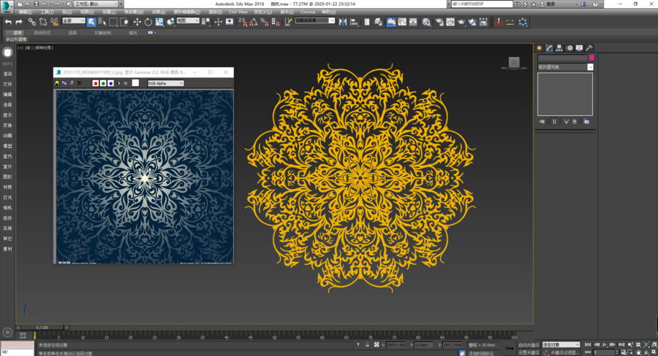Viewport: 658px width, 356px height.
Task: Activate the Select Object tool
Action: (91, 22)
